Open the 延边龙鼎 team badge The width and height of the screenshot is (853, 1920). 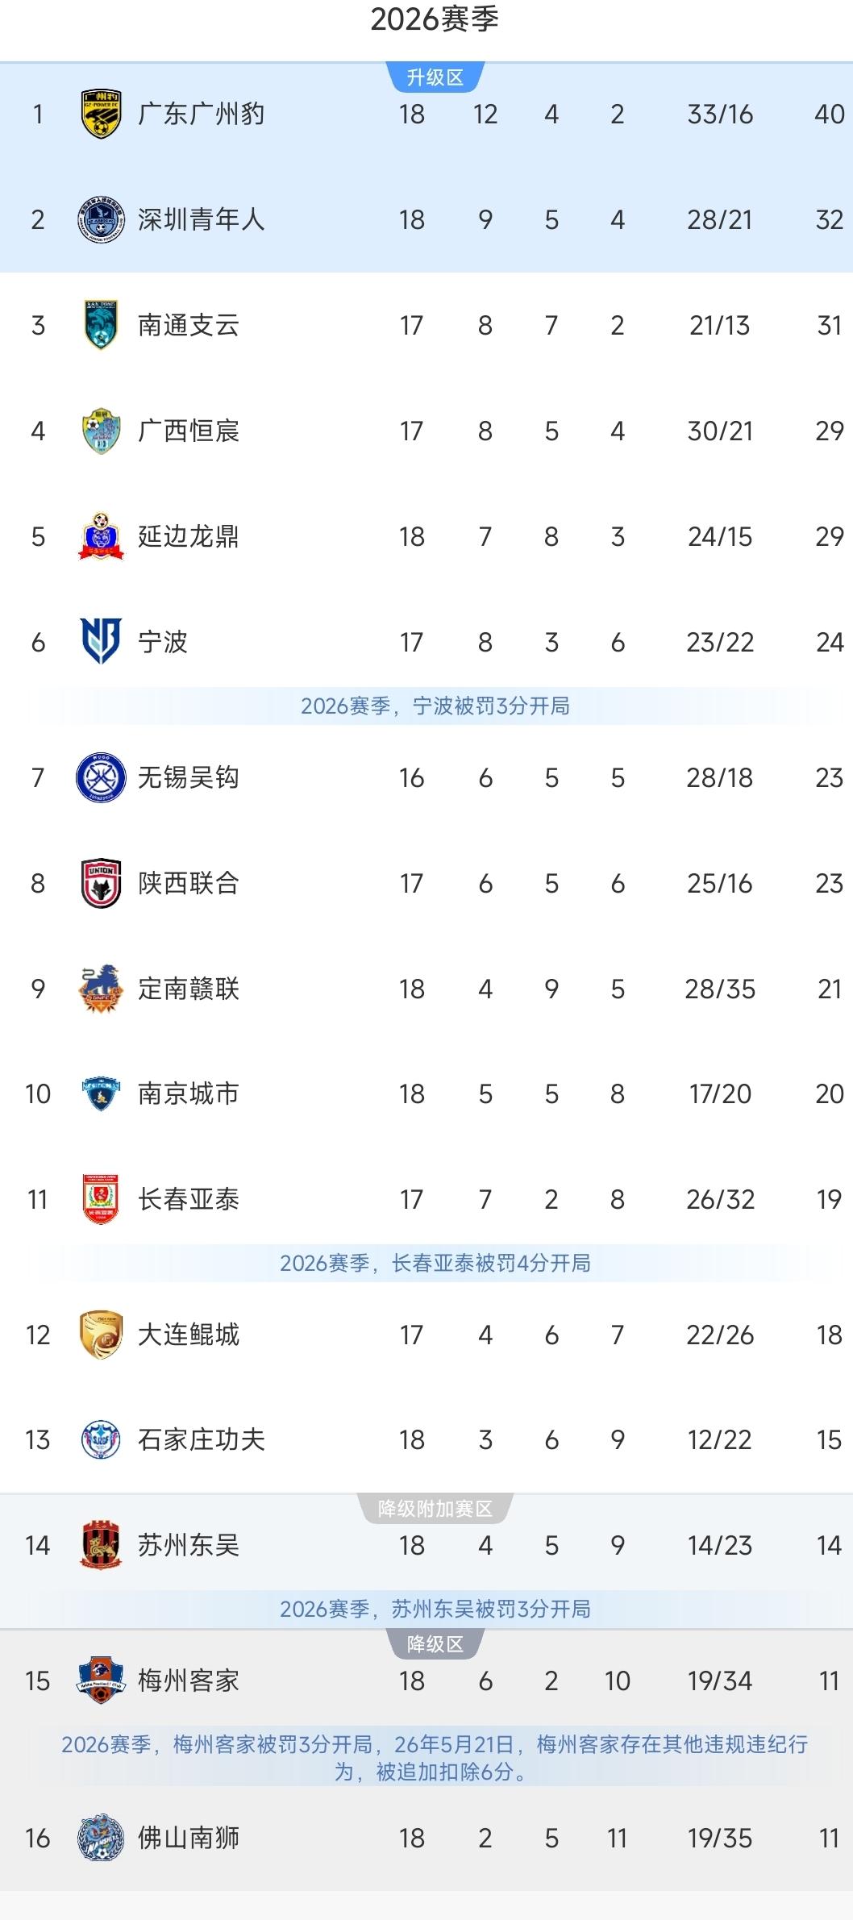tap(101, 536)
